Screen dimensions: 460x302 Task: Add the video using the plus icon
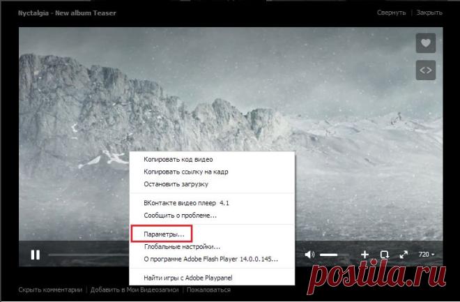(x=365, y=255)
